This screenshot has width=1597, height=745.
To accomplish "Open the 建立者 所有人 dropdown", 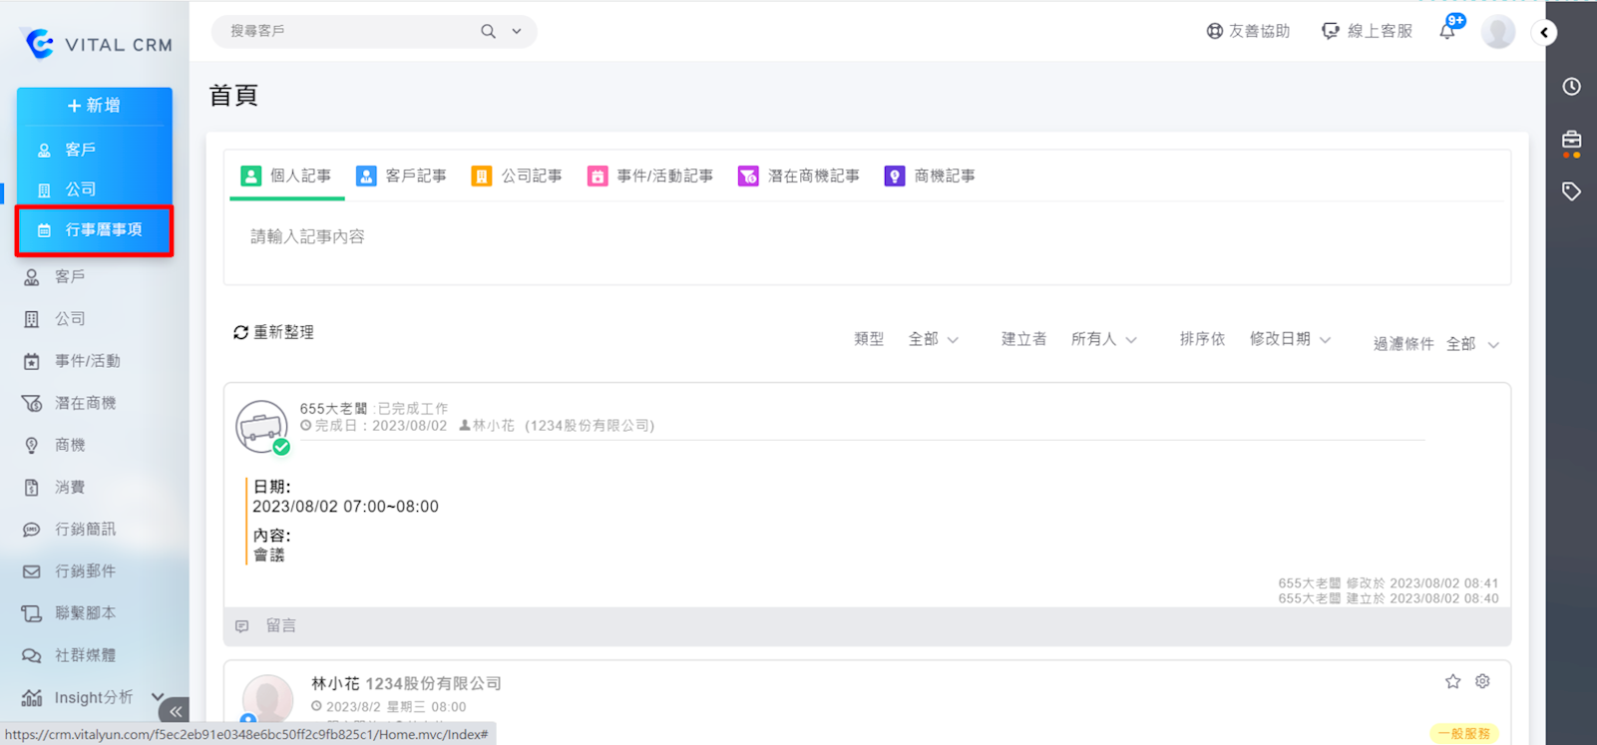I will pos(1103,340).
